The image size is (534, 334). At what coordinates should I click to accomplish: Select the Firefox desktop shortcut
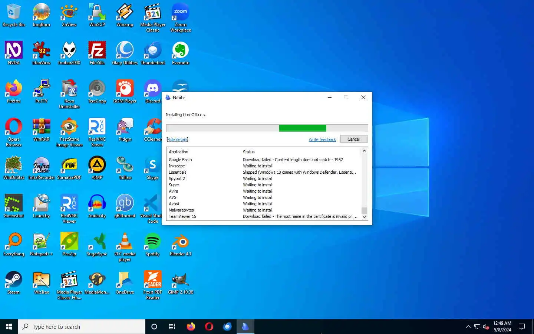[x=13, y=92]
